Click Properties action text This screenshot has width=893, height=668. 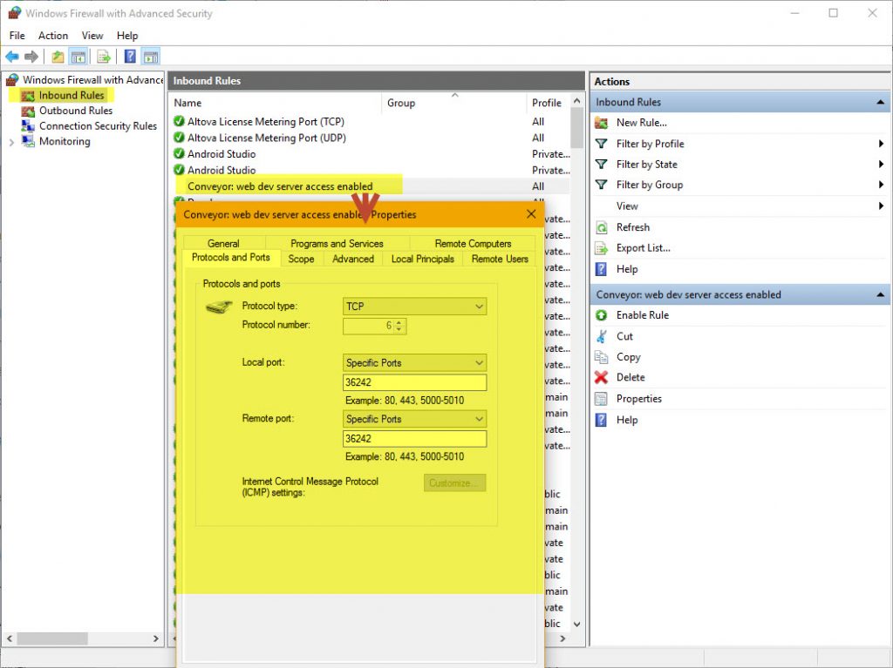[639, 399]
